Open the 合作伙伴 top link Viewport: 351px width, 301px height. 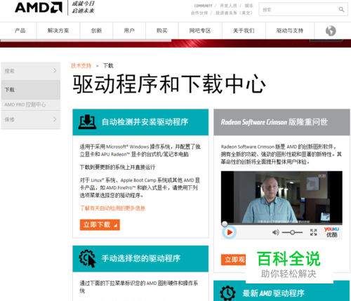[199, 13]
